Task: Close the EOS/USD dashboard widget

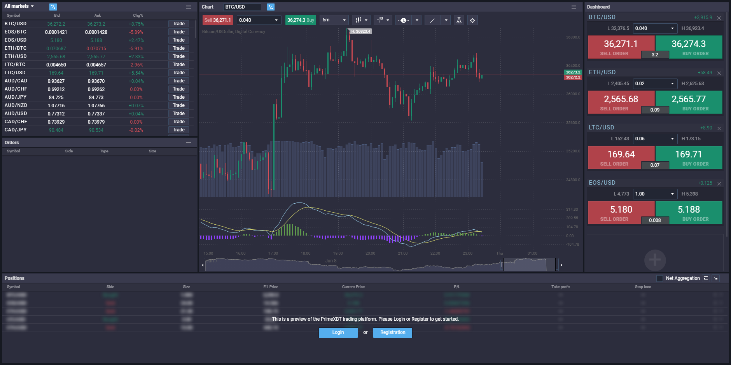Action: pos(719,183)
